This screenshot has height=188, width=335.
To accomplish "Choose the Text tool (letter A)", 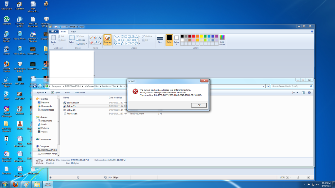I will (100, 38).
